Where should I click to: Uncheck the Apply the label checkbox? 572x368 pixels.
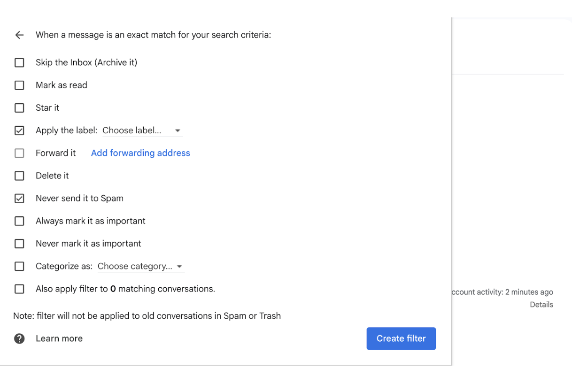click(x=19, y=131)
